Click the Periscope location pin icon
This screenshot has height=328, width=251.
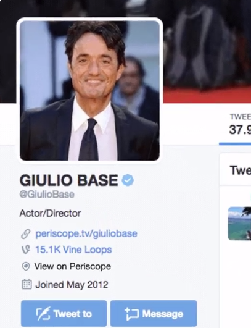(26, 266)
